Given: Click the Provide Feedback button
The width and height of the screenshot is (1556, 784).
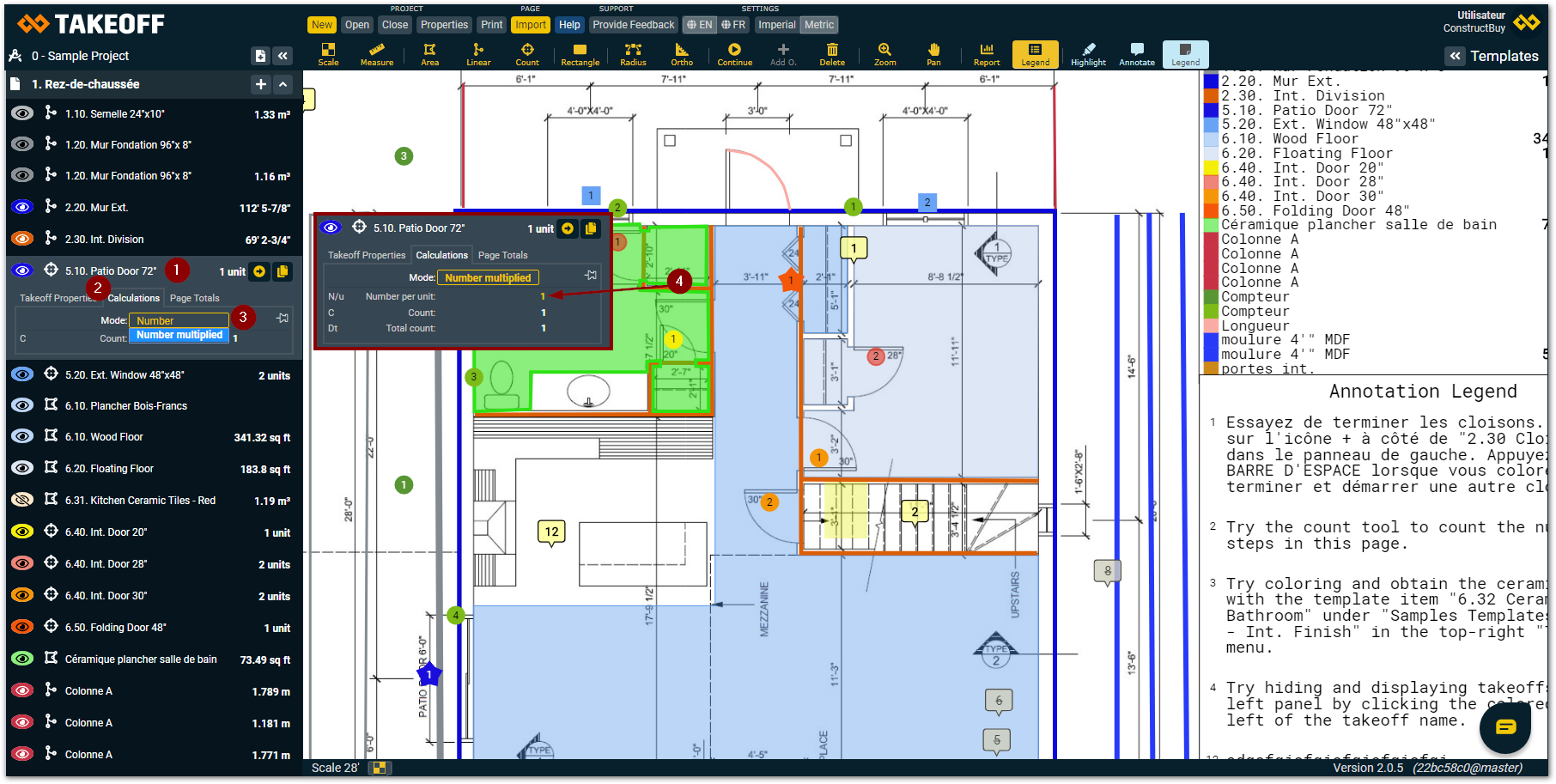Looking at the screenshot, I should click(633, 25).
